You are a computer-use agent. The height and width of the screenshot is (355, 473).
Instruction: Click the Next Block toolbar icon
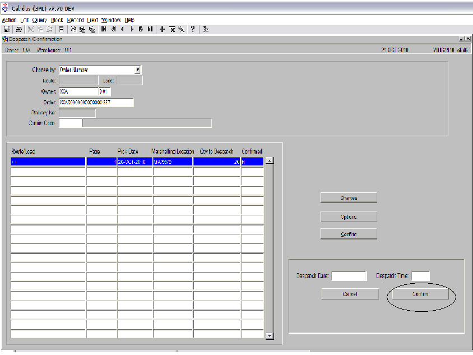point(141,29)
